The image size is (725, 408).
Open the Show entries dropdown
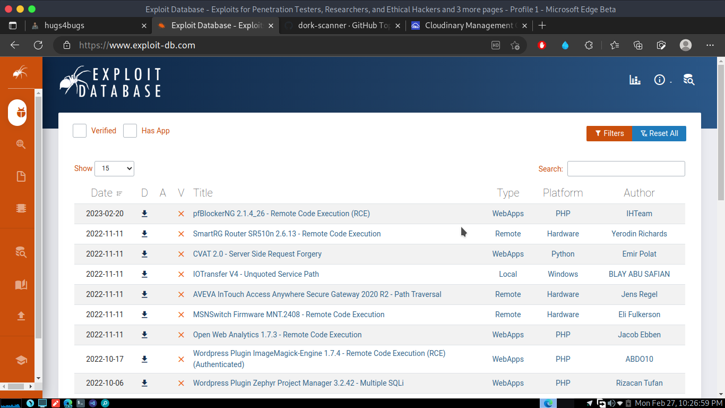[x=114, y=168]
